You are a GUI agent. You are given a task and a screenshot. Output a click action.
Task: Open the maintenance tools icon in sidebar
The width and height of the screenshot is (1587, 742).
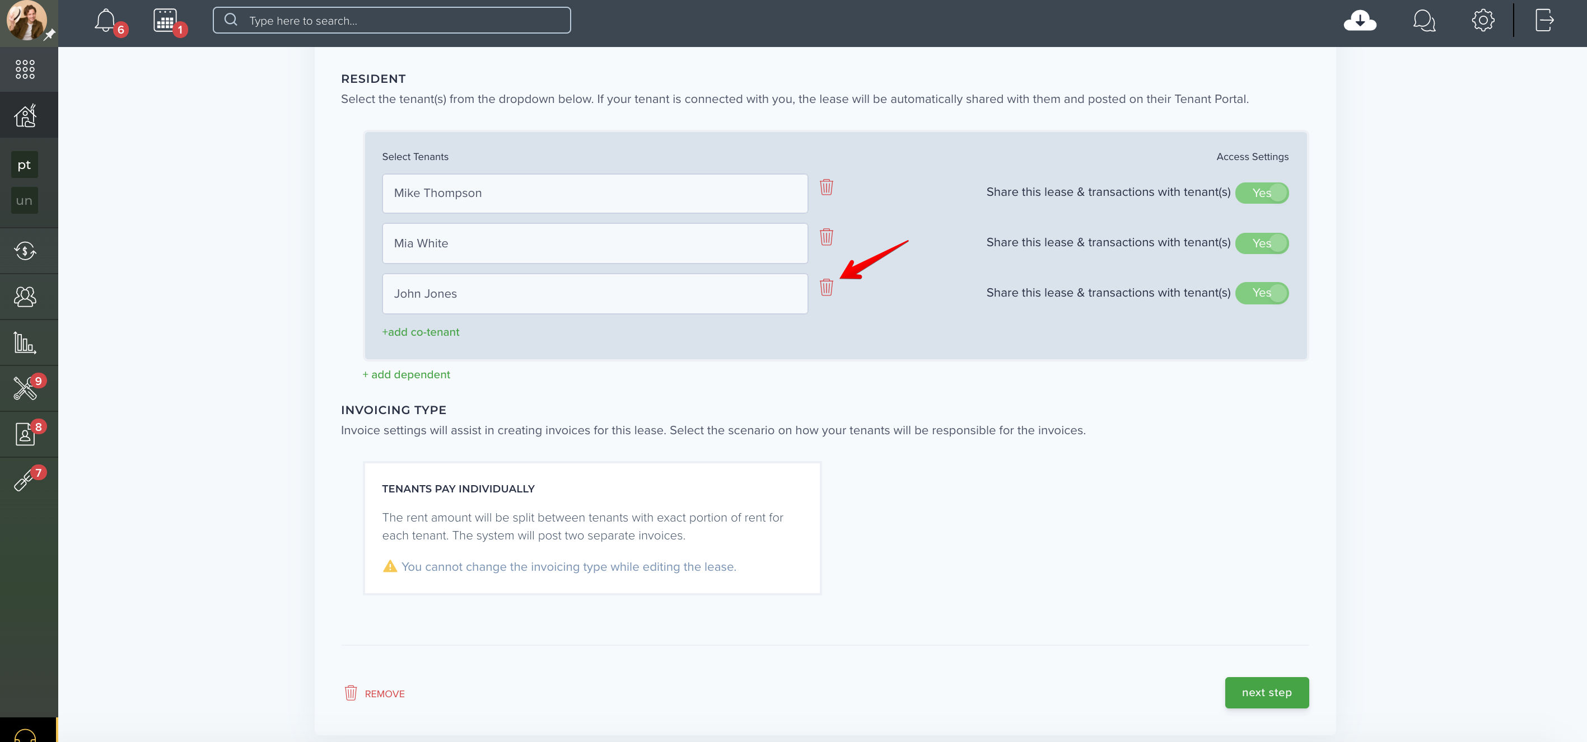pos(25,388)
